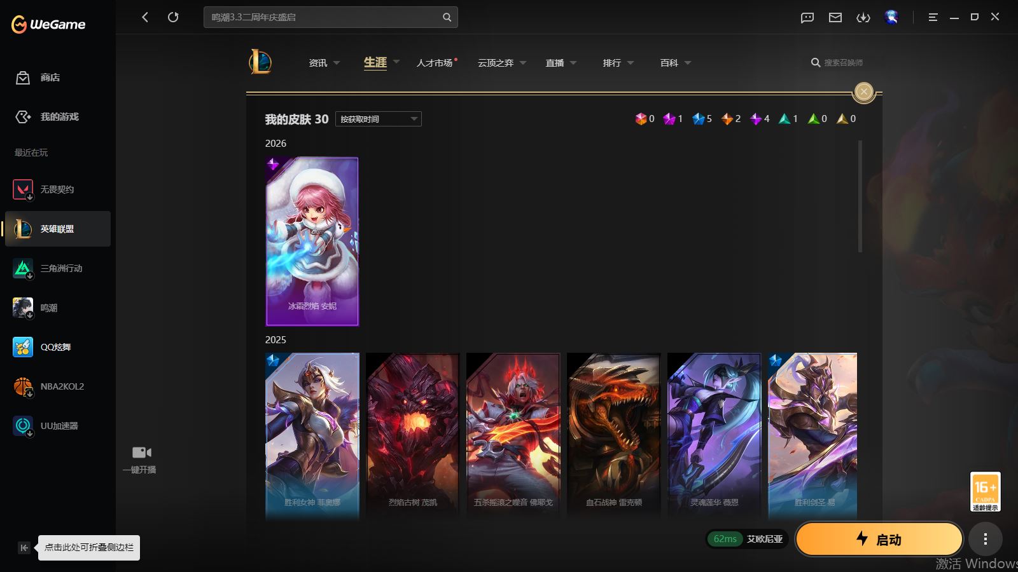Expand the arrow next to 百科
Image resolution: width=1018 pixels, height=572 pixels.
688,63
